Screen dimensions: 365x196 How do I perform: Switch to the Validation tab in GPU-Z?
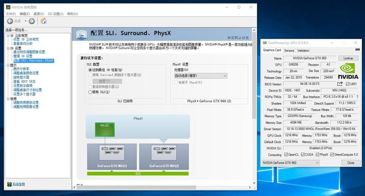coord(303,50)
